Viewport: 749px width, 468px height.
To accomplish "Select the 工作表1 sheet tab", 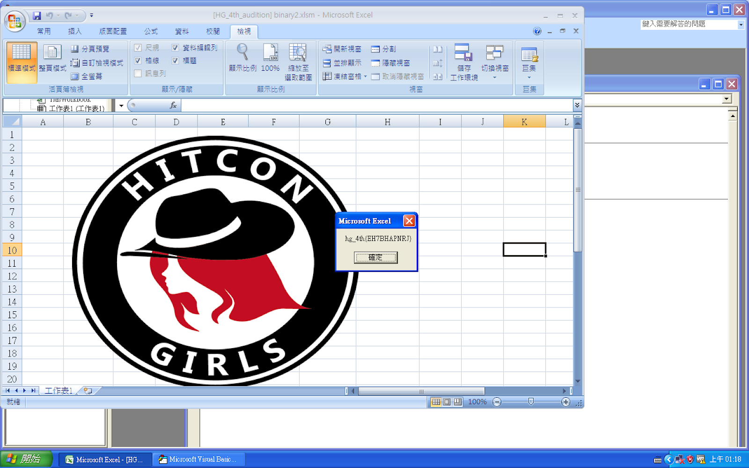I will pyautogui.click(x=59, y=390).
